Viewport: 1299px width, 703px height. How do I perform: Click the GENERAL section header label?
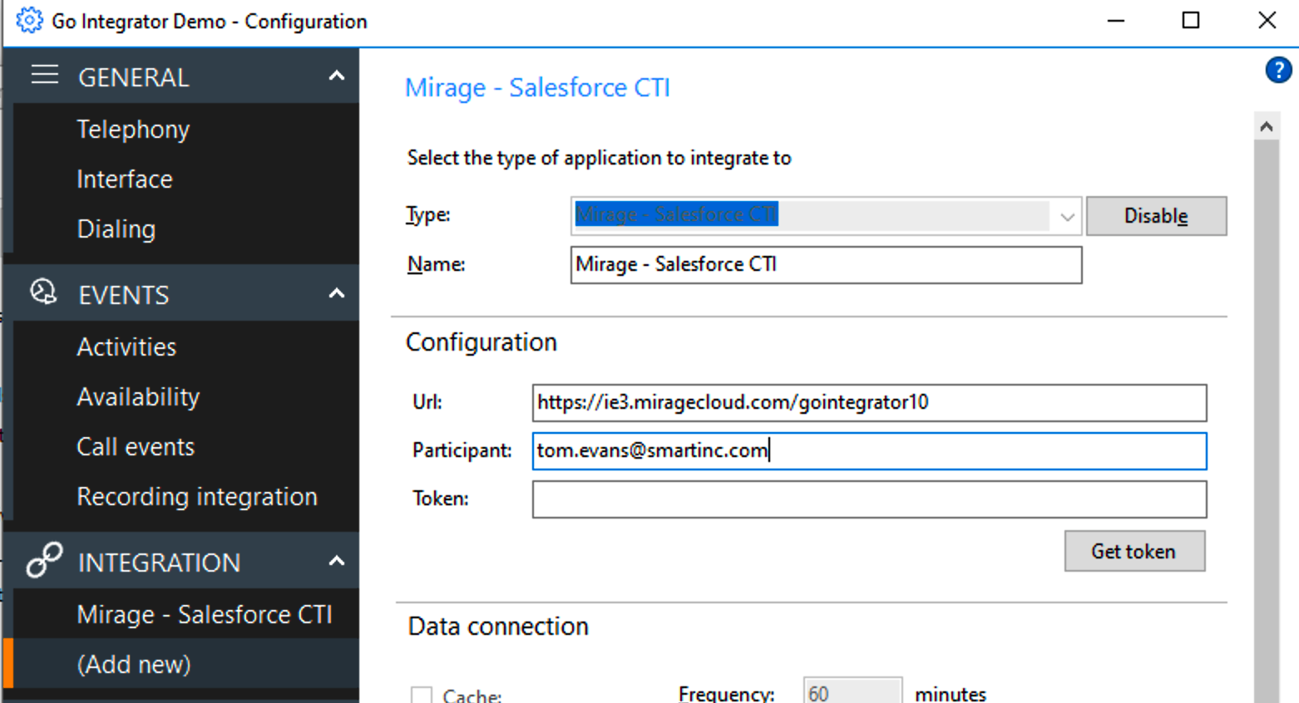(x=134, y=77)
